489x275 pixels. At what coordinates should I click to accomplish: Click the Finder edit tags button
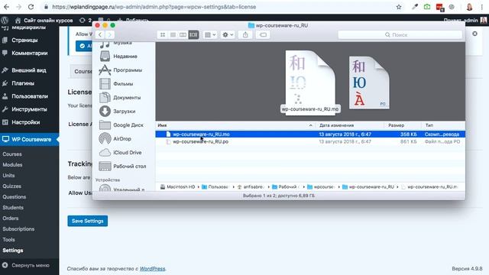pos(263,34)
